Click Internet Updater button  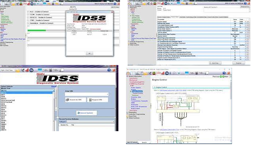click(x=87, y=113)
